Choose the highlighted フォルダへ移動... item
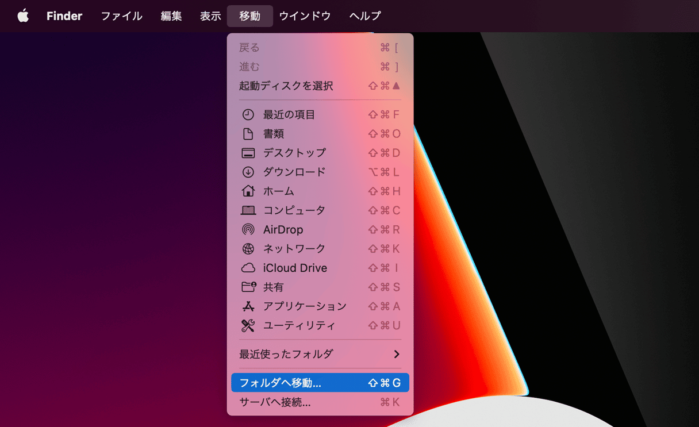 pos(320,383)
